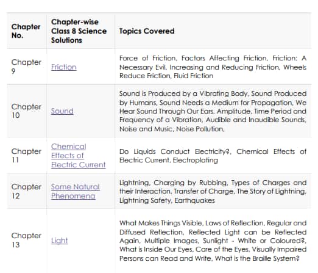Click the Lightning and Earthquakes topics text
Viewport: 318px width, 273px height.
point(213,191)
